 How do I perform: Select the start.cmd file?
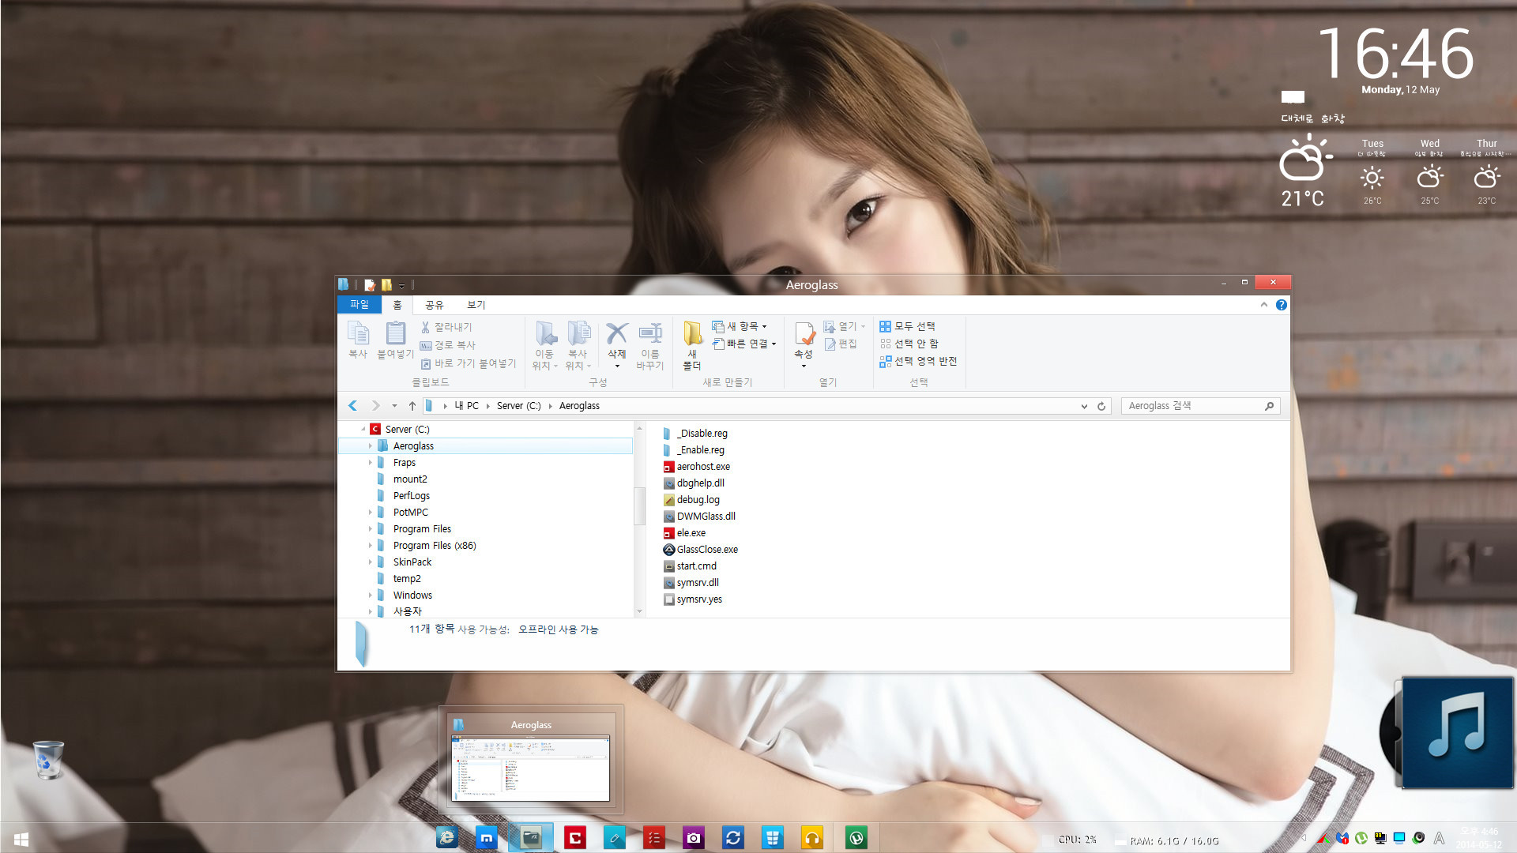tap(691, 566)
